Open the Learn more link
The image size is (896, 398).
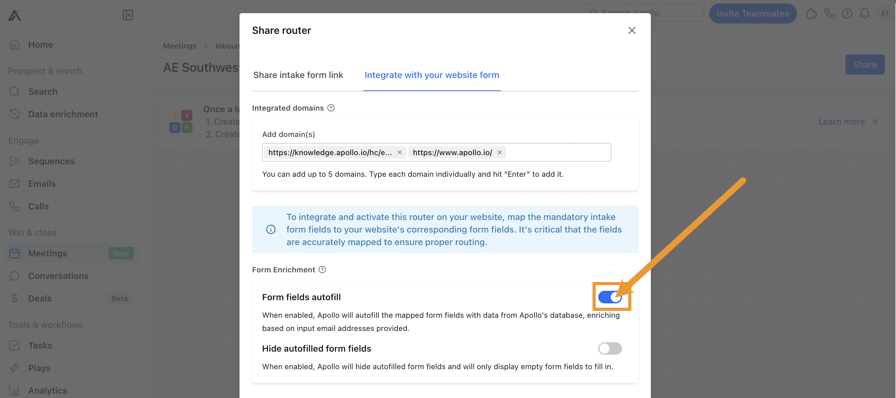click(841, 121)
